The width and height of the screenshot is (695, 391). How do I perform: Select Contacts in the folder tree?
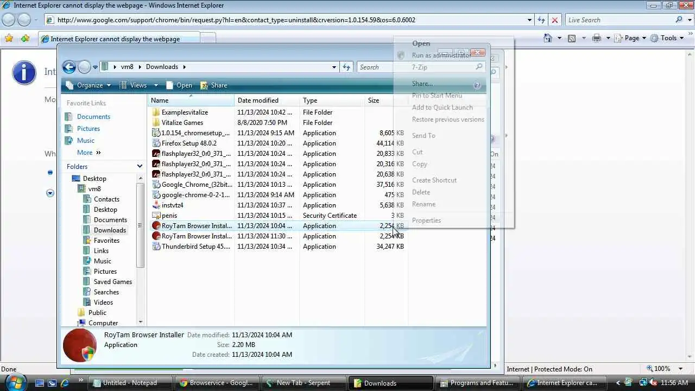click(106, 199)
